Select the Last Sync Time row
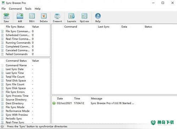The width and height of the screenshot is (177, 129). (x=15, y=73)
